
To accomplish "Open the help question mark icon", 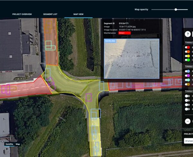I will pos(188,34).
